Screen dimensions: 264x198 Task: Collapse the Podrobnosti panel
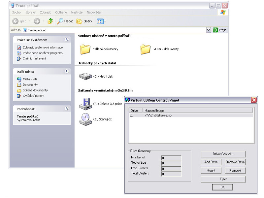(x=67, y=109)
